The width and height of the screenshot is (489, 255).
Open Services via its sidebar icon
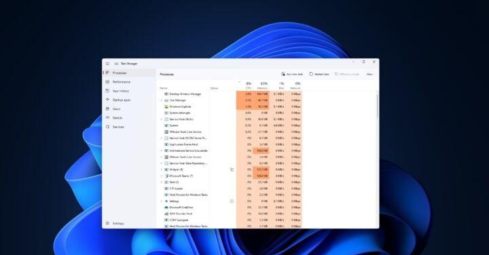pos(107,127)
